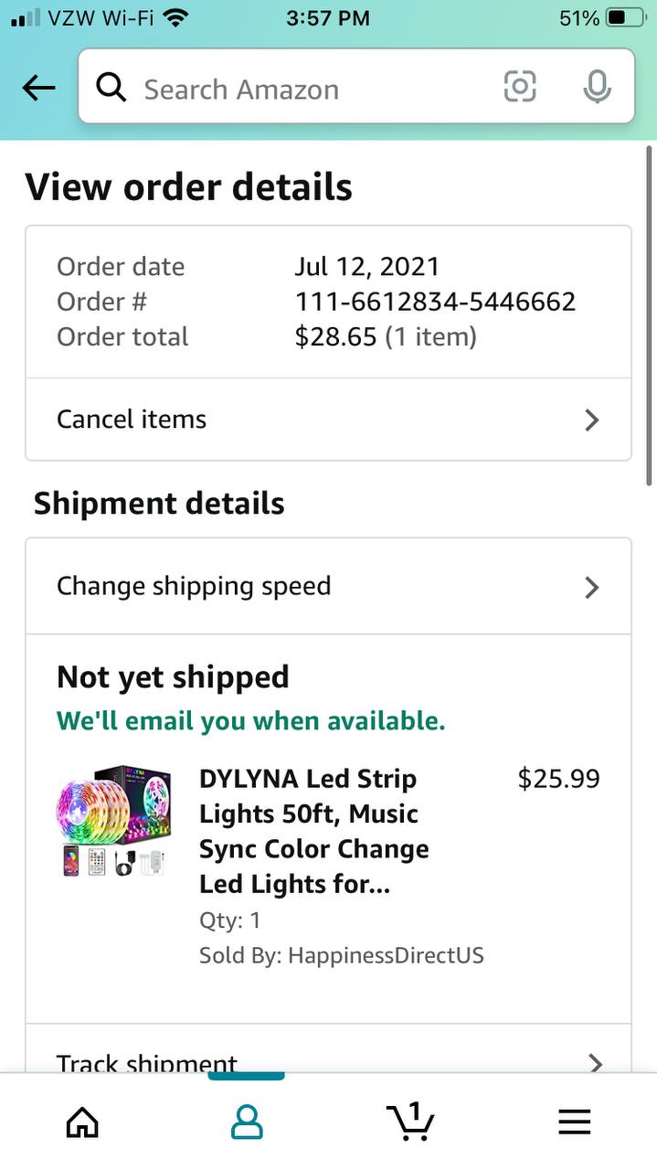Expand the Change shipping speed chevron
The width and height of the screenshot is (657, 1170).
point(592,587)
